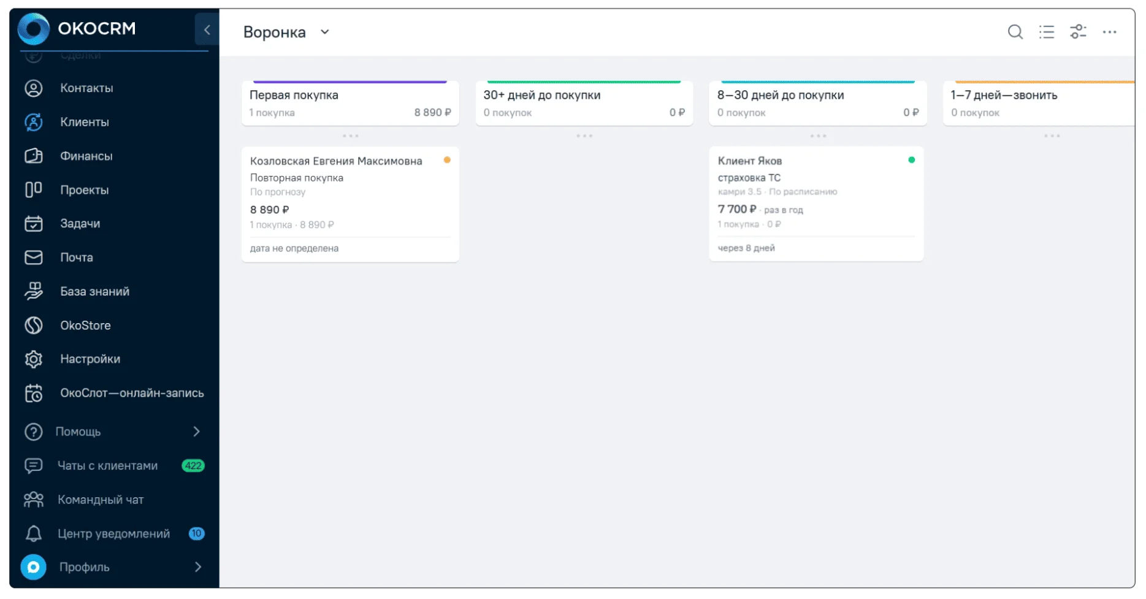The height and width of the screenshot is (599, 1146).
Task: Open the Командный чат people icon
Action: 34,500
